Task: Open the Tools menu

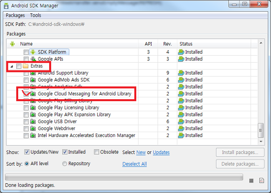Action: click(x=36, y=15)
